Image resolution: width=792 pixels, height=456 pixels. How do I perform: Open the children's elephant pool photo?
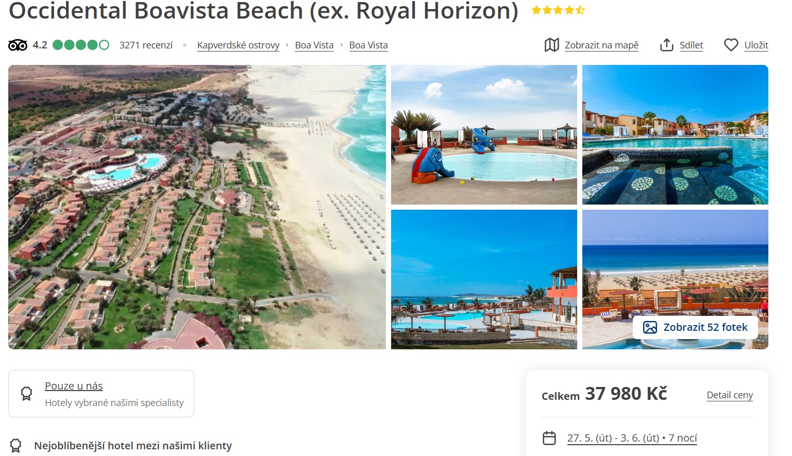pos(484,134)
